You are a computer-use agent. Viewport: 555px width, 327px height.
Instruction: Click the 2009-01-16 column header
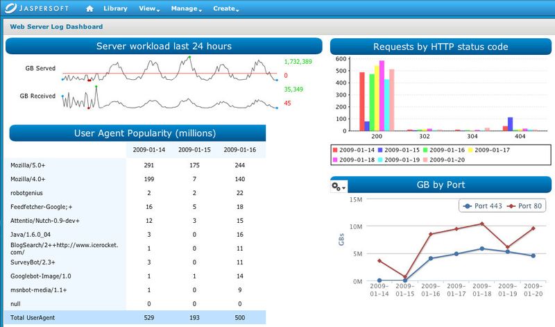pos(239,150)
